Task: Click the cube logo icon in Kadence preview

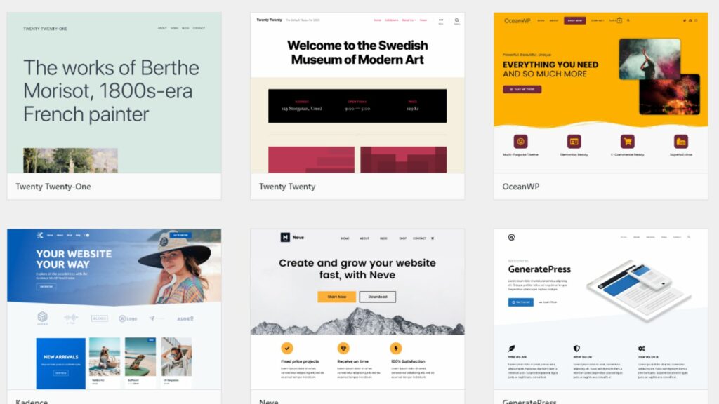Action: click(x=42, y=316)
